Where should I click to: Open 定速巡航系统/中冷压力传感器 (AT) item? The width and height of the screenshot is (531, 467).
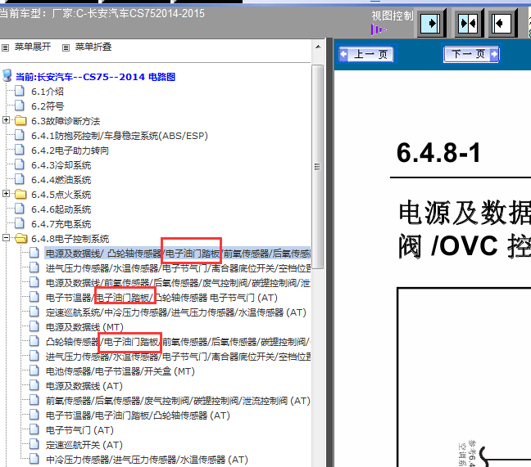click(x=175, y=312)
